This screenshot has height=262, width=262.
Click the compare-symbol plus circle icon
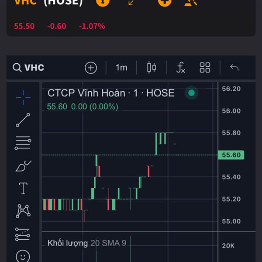[91, 68]
